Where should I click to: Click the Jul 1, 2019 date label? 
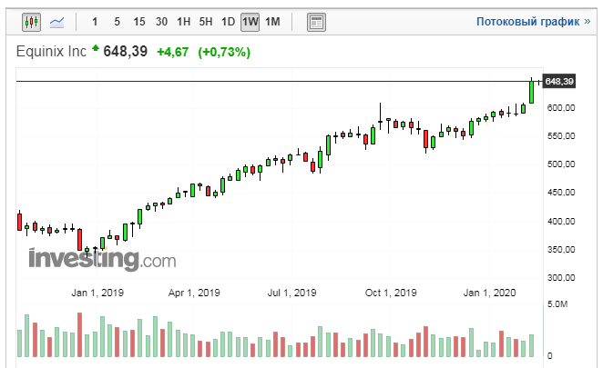(291, 293)
